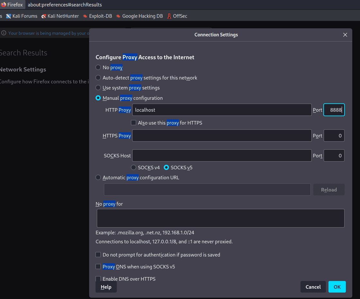The image size is (360, 299).
Task: Click the No proxy for text area
Action: click(x=220, y=218)
